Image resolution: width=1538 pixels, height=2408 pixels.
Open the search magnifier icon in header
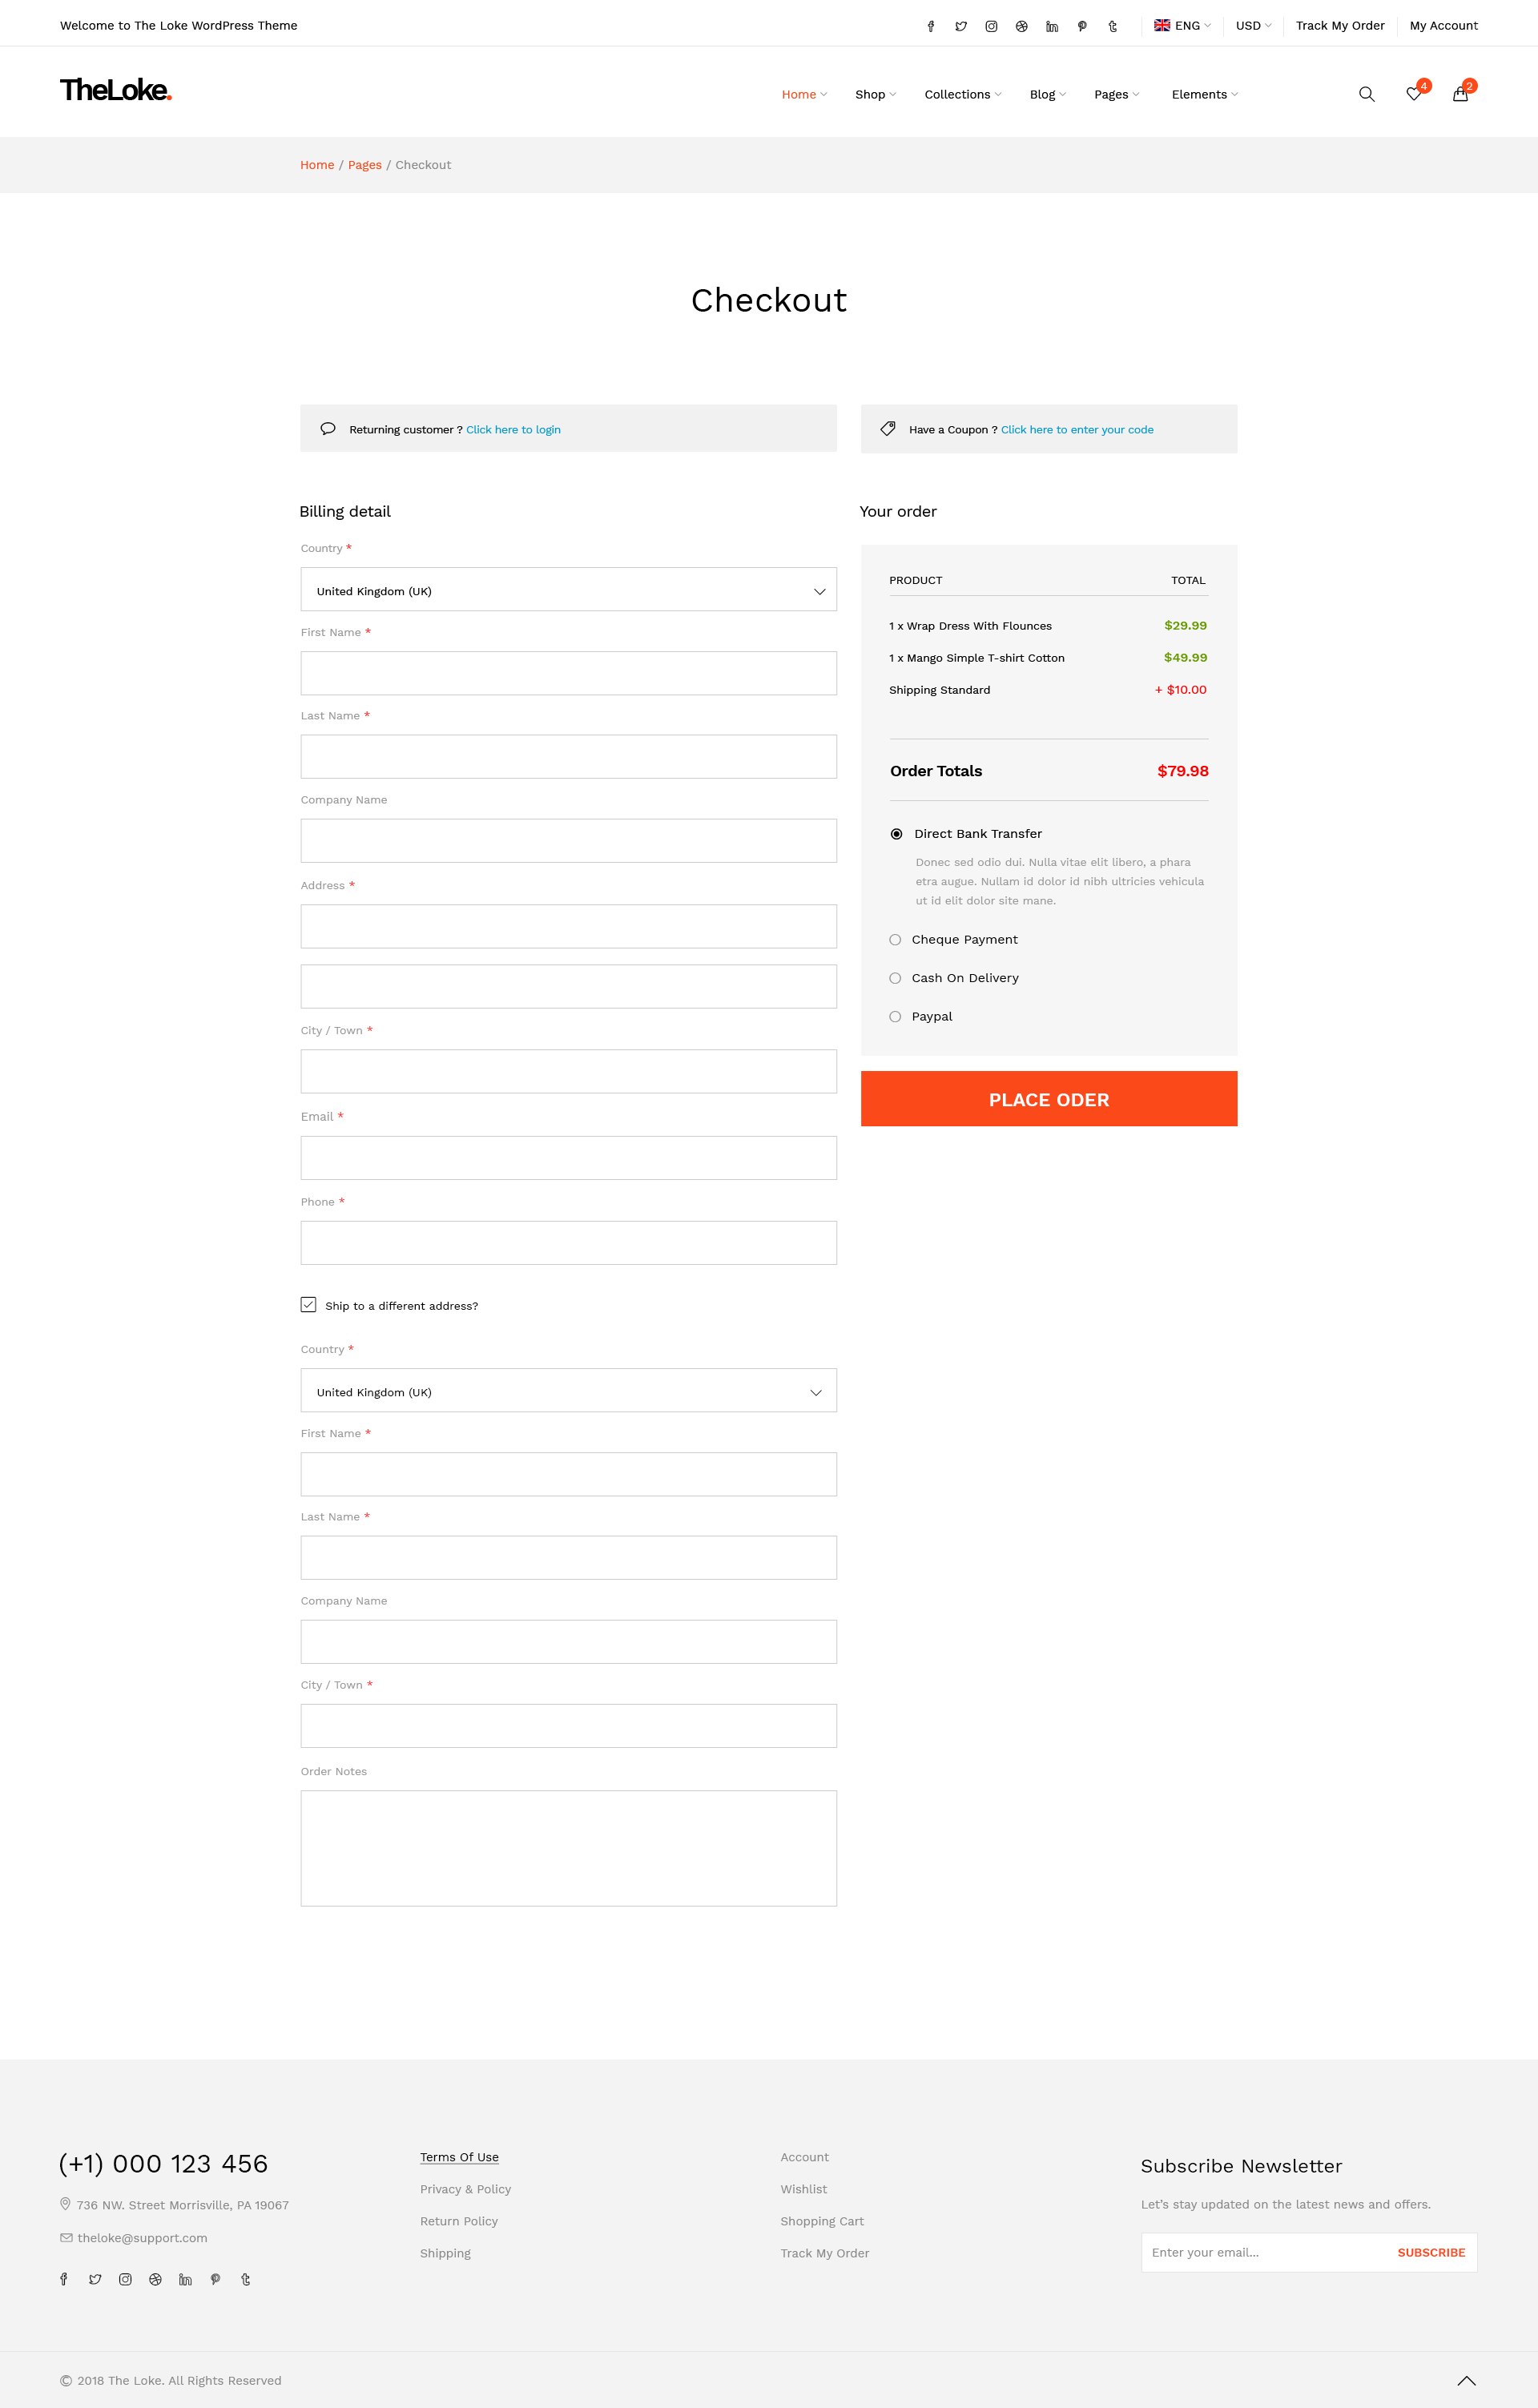(x=1366, y=94)
